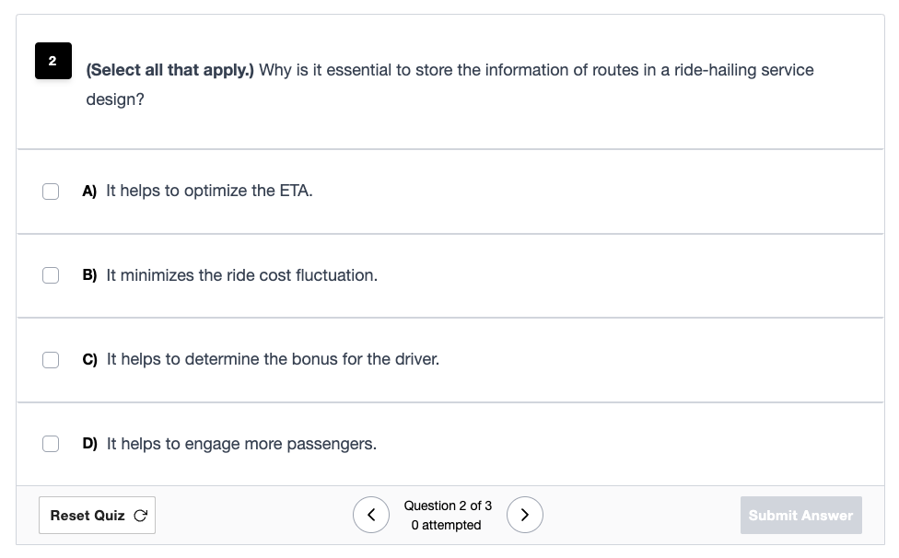Choose answer text 'It helps to optimize the ETA.'

click(209, 191)
